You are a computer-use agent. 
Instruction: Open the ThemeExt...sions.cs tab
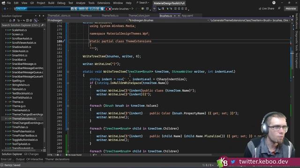[59, 15]
